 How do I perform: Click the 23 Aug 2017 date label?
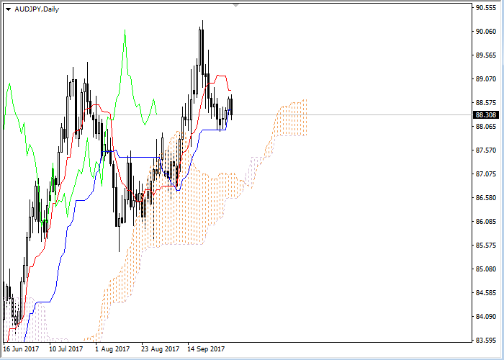[x=160, y=349]
